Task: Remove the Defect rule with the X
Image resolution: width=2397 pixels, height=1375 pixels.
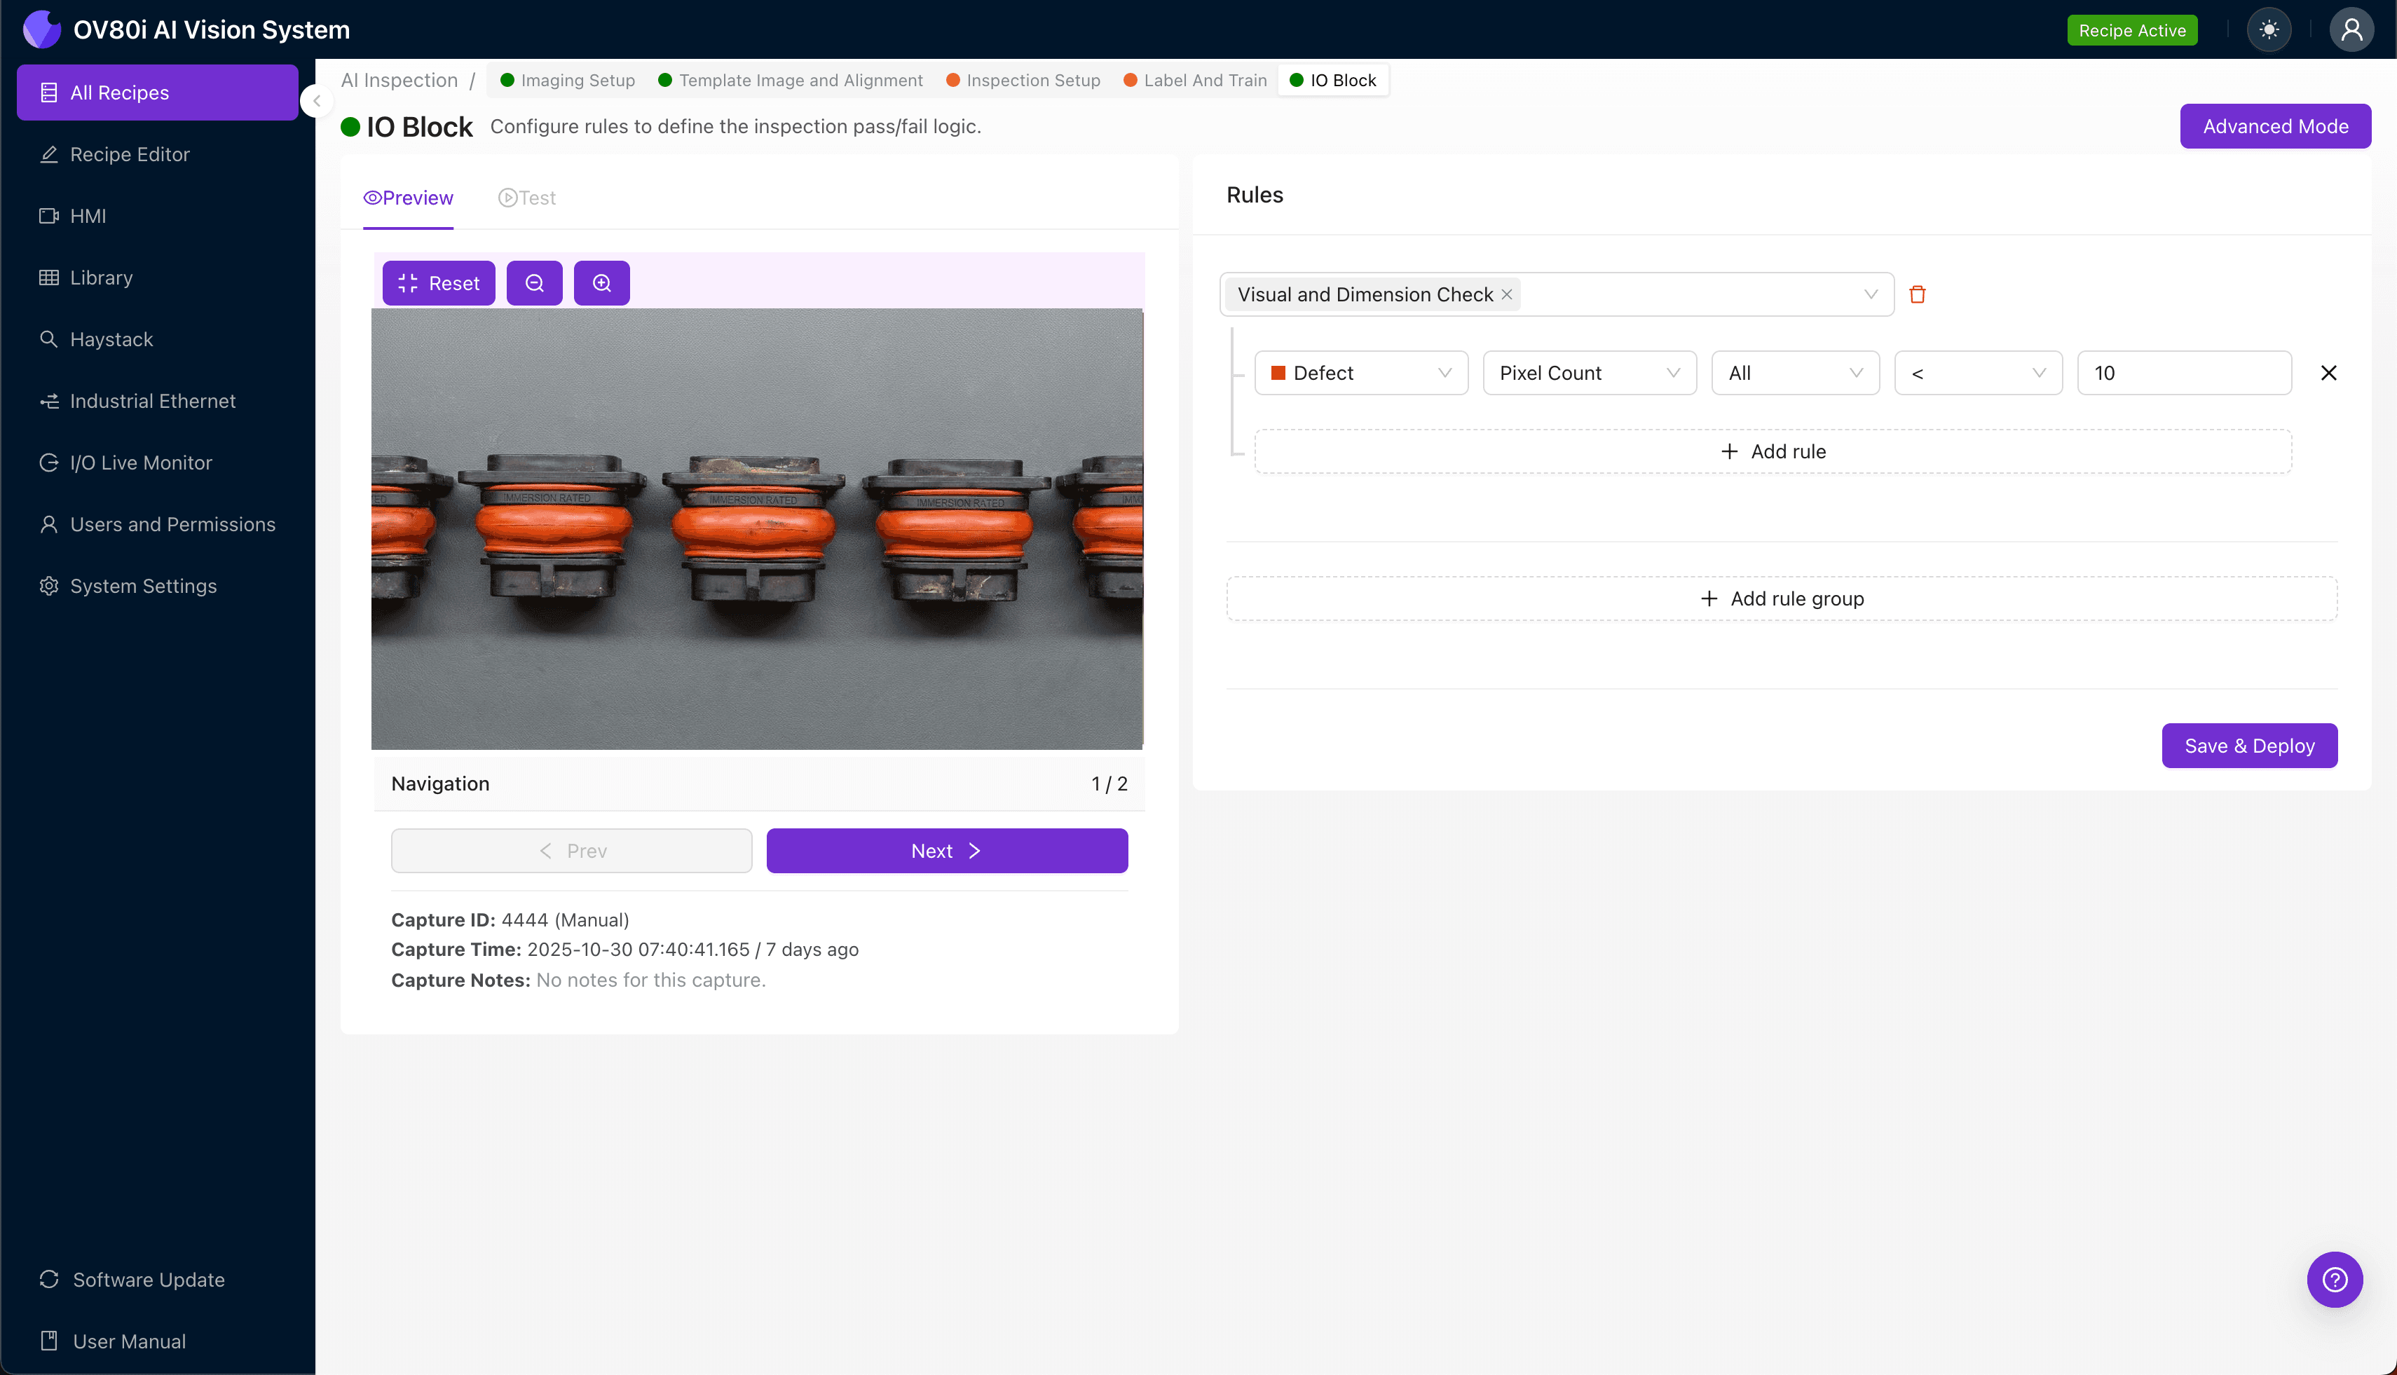Action: point(2328,372)
